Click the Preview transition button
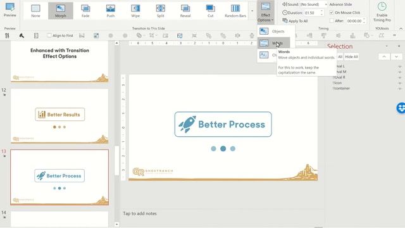The image size is (405, 228). click(10, 10)
